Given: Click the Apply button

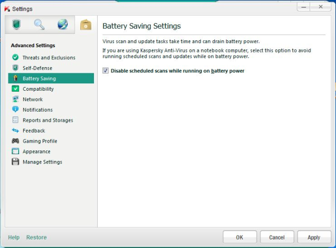Looking at the screenshot, I should point(314,237).
